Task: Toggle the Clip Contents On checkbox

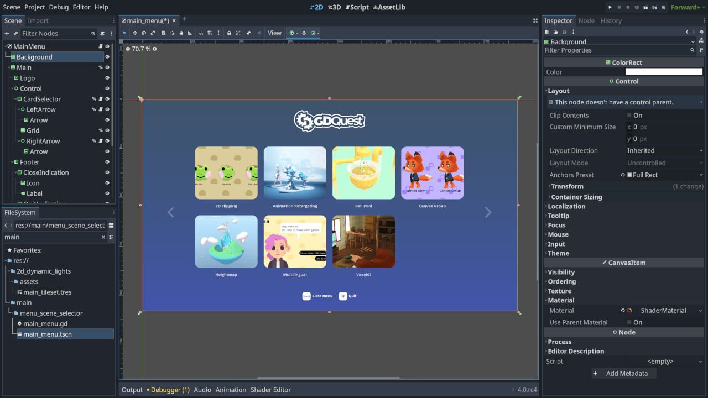Action: pyautogui.click(x=629, y=115)
